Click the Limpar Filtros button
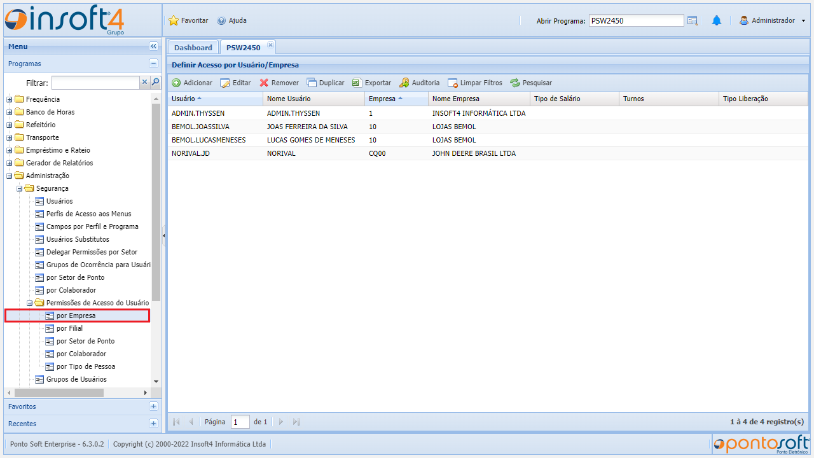This screenshot has width=814, height=458. 474,83
